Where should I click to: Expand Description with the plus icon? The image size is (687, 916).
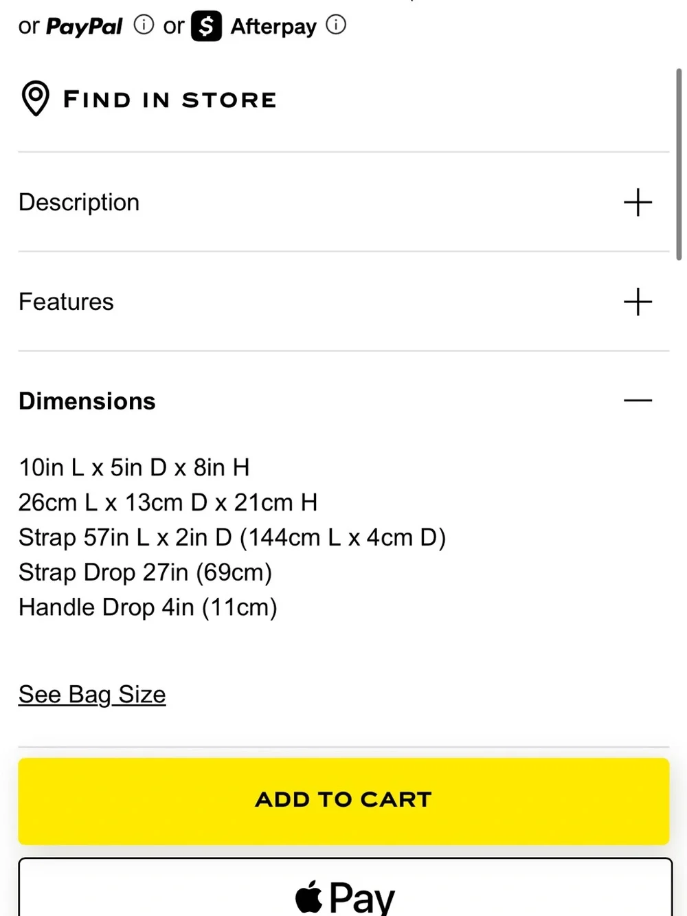coord(638,203)
